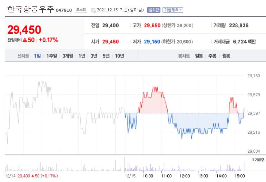Click the calendar icon beside 2021.12.15
266x182 pixels.
coord(93,10)
